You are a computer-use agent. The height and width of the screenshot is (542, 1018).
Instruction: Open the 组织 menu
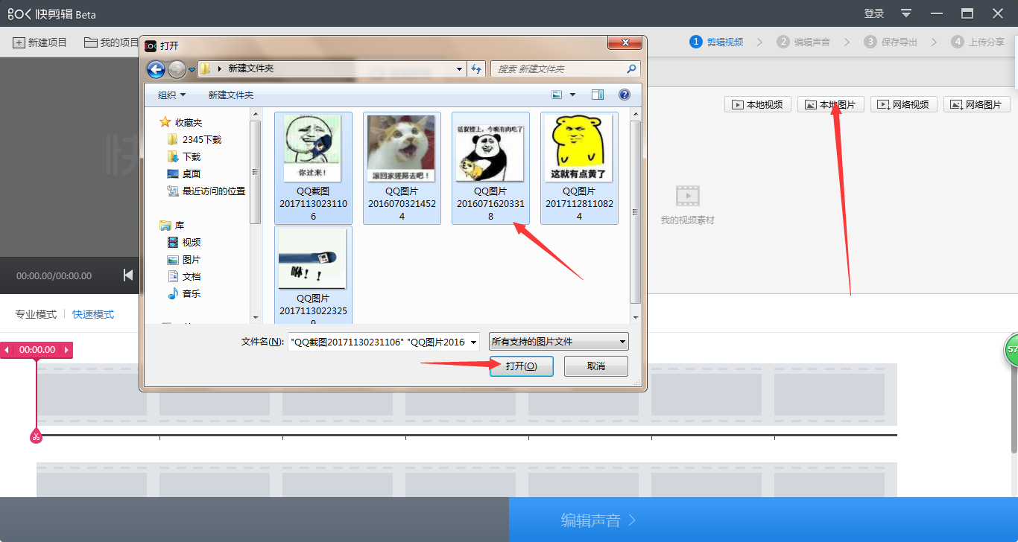171,95
